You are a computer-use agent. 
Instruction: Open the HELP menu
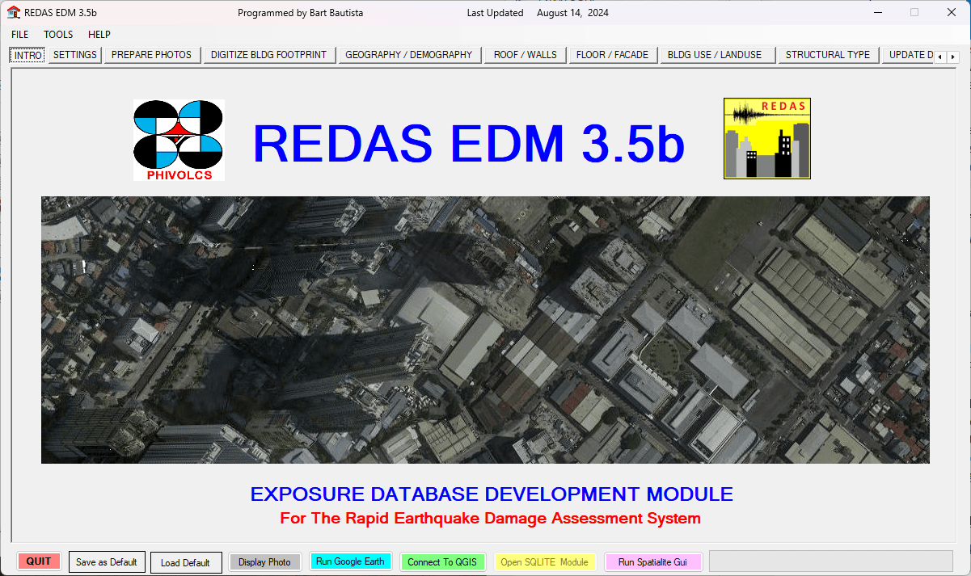pyautogui.click(x=99, y=35)
